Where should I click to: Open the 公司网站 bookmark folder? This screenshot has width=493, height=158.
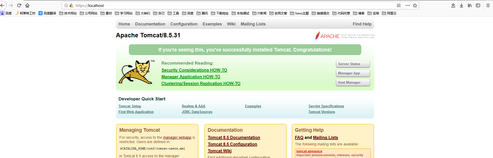pos(89,13)
